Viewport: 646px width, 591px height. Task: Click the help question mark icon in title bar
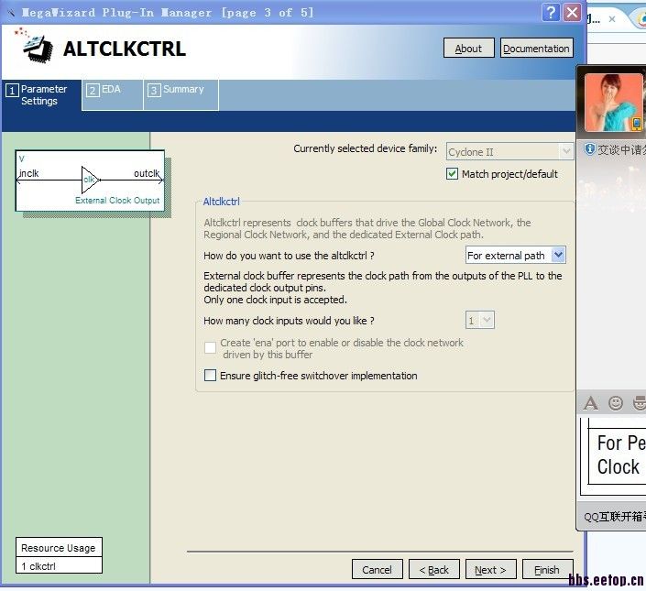[551, 12]
